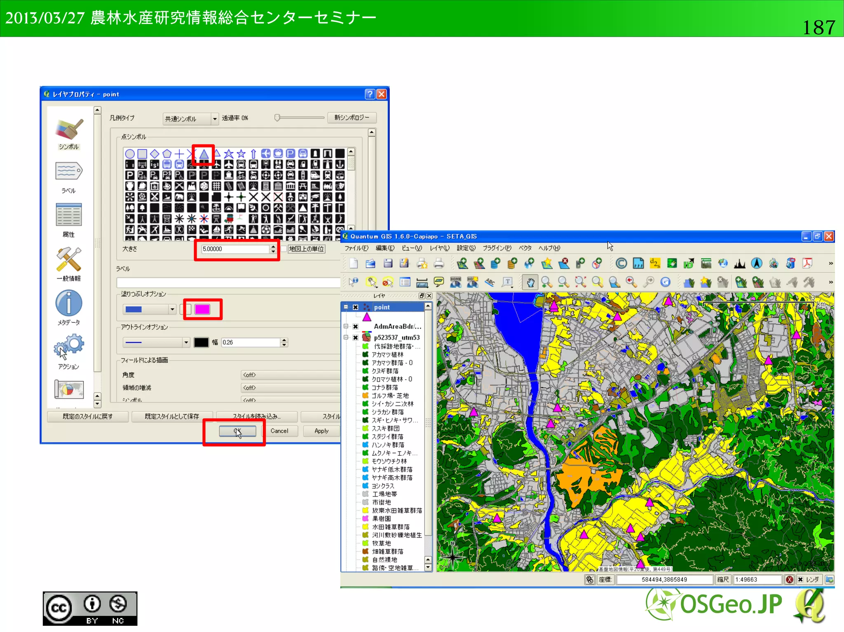Select the airplane point symbol on blue background
Screen dimensions: 844x632
click(266, 154)
